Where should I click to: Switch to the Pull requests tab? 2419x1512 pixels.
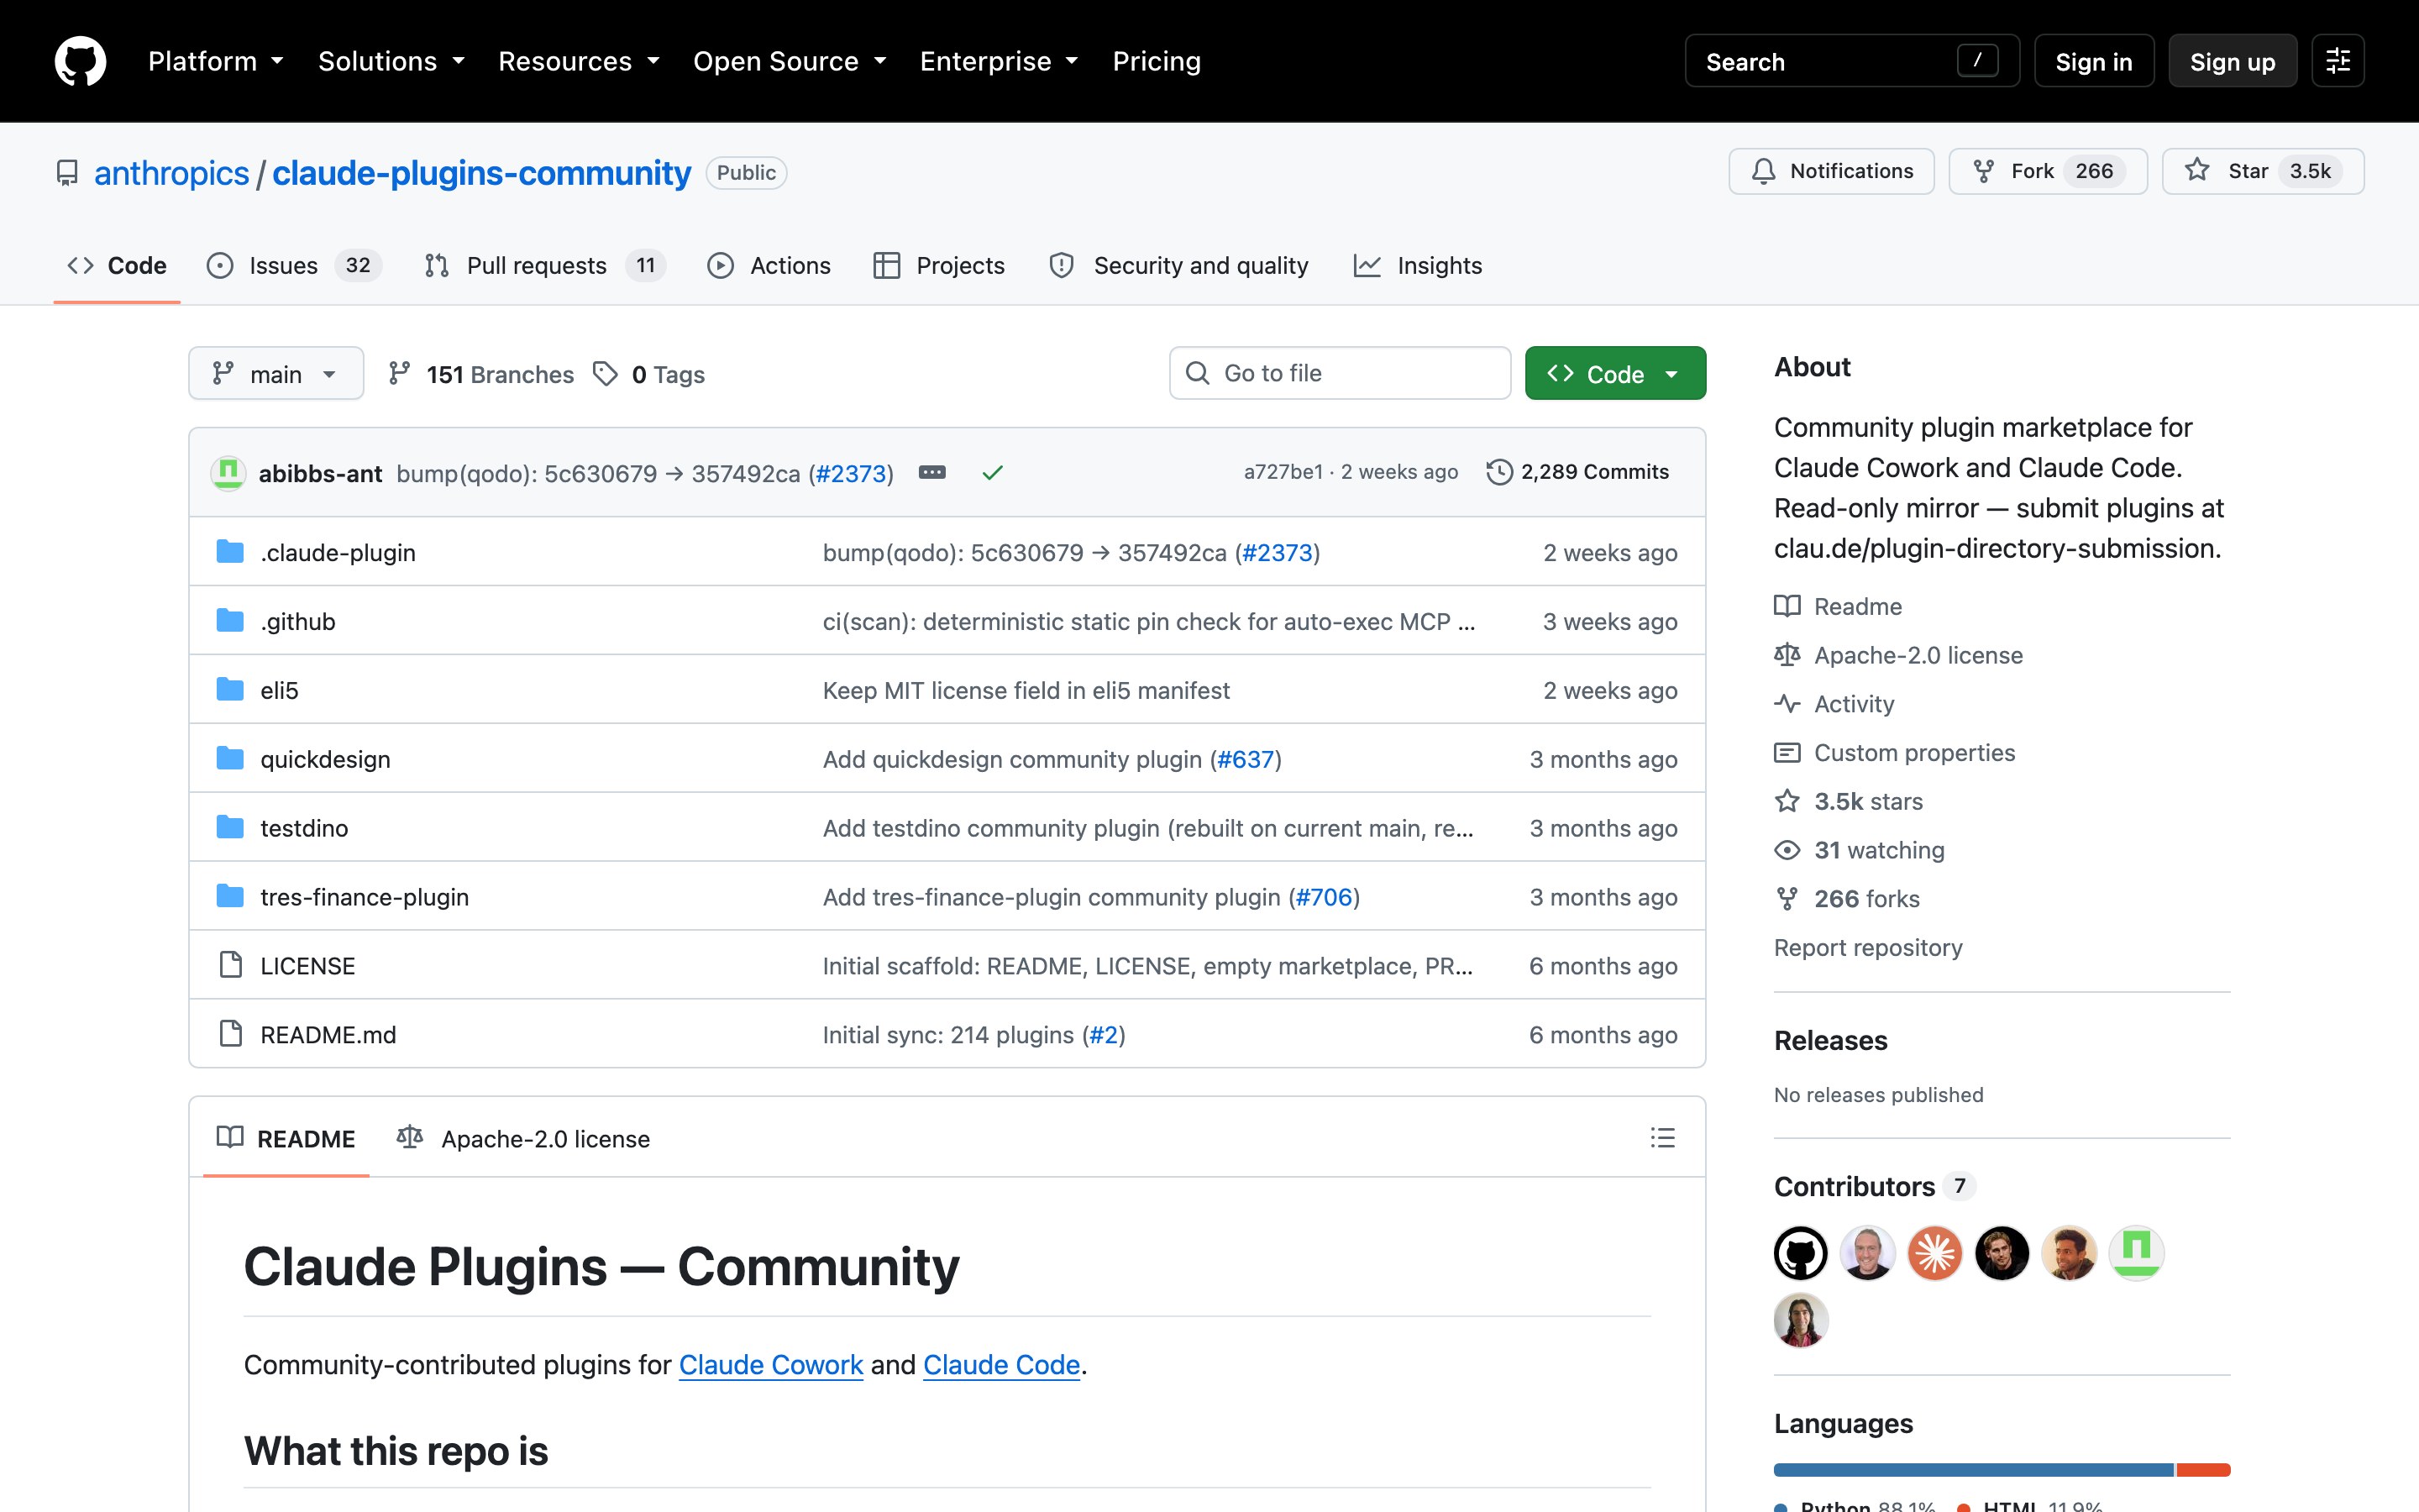(545, 265)
